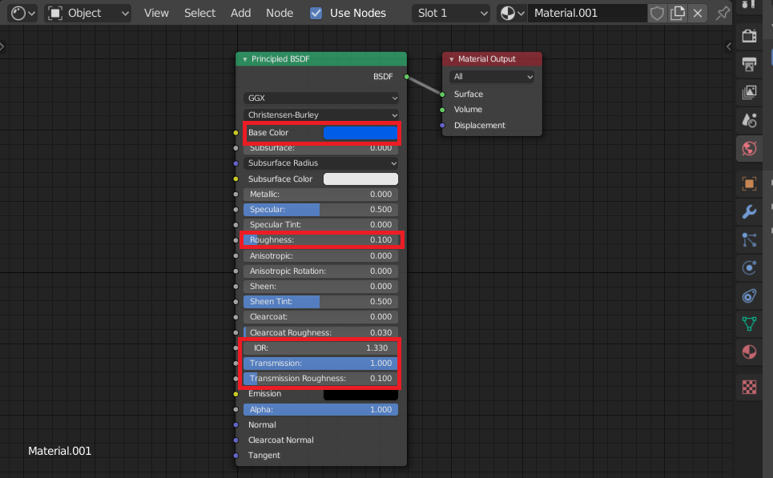Image resolution: width=773 pixels, height=478 pixels.
Task: Open the Add menu
Action: pos(240,14)
